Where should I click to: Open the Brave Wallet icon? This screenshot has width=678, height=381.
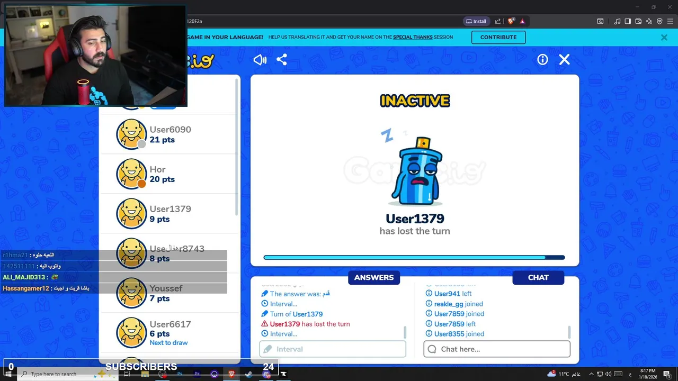point(638,21)
